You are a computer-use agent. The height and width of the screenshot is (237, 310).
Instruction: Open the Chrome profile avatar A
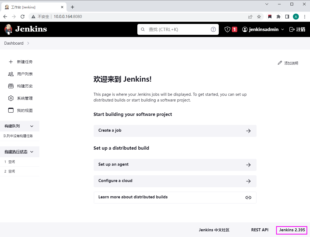(296, 17)
